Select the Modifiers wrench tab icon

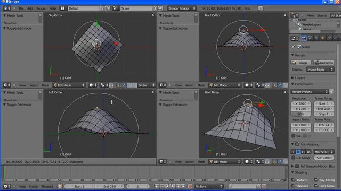tap(336, 38)
